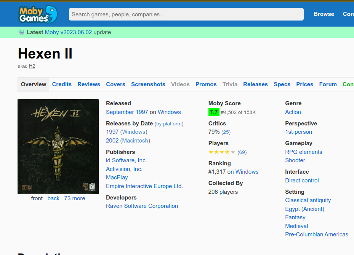The height and width of the screenshot is (255, 354).
Task: Click the player star rating
Action: point(222,152)
